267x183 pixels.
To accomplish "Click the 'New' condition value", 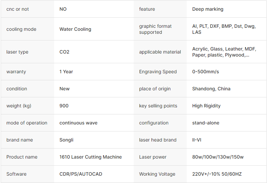I will [64, 89].
